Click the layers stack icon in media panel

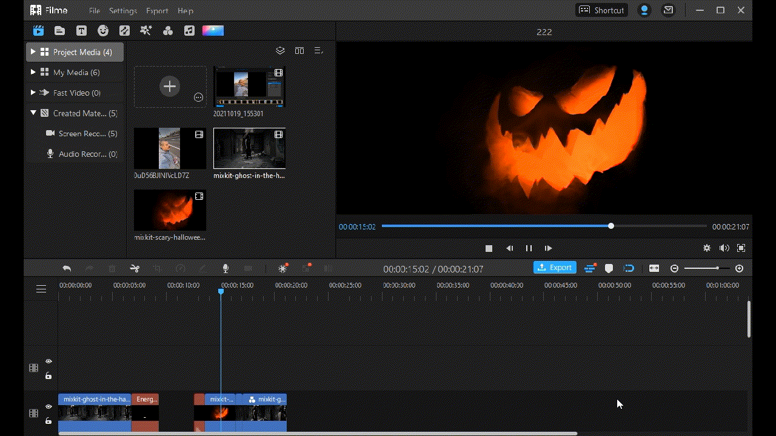coord(280,51)
